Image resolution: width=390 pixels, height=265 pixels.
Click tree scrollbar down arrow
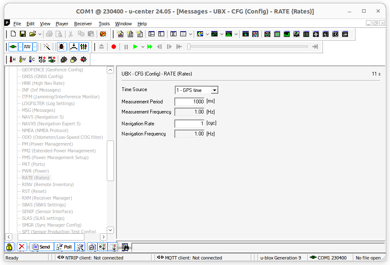click(111, 230)
